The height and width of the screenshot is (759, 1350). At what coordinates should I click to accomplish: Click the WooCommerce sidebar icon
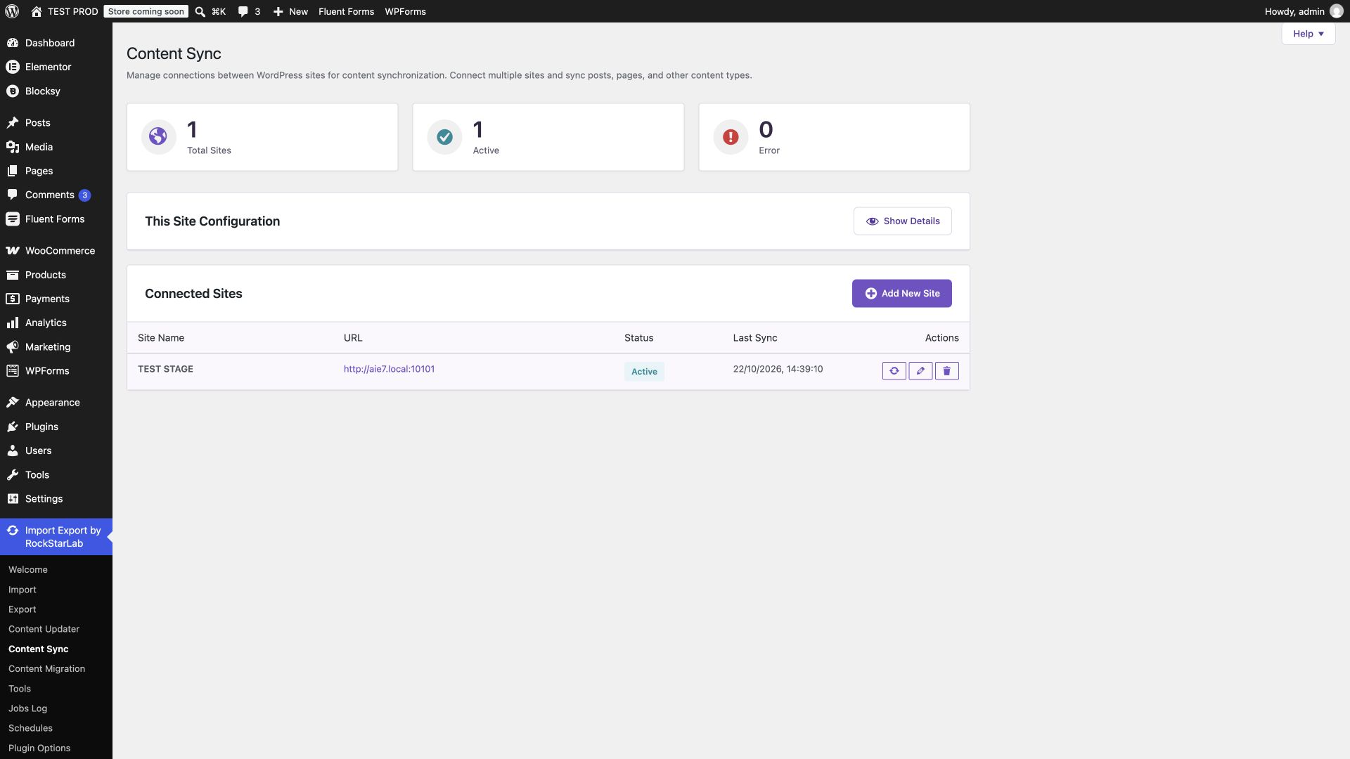pos(12,251)
